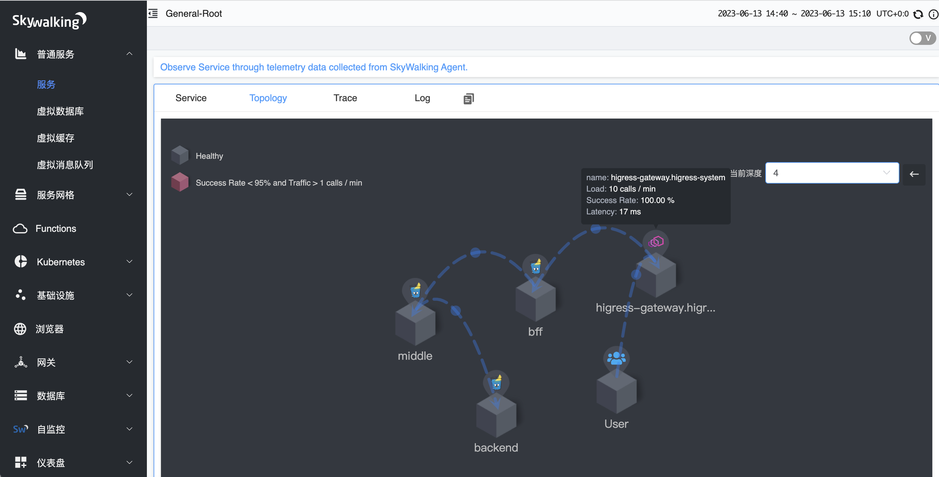Click the back arrow next to depth selector
Image resolution: width=939 pixels, height=477 pixels.
pos(914,174)
